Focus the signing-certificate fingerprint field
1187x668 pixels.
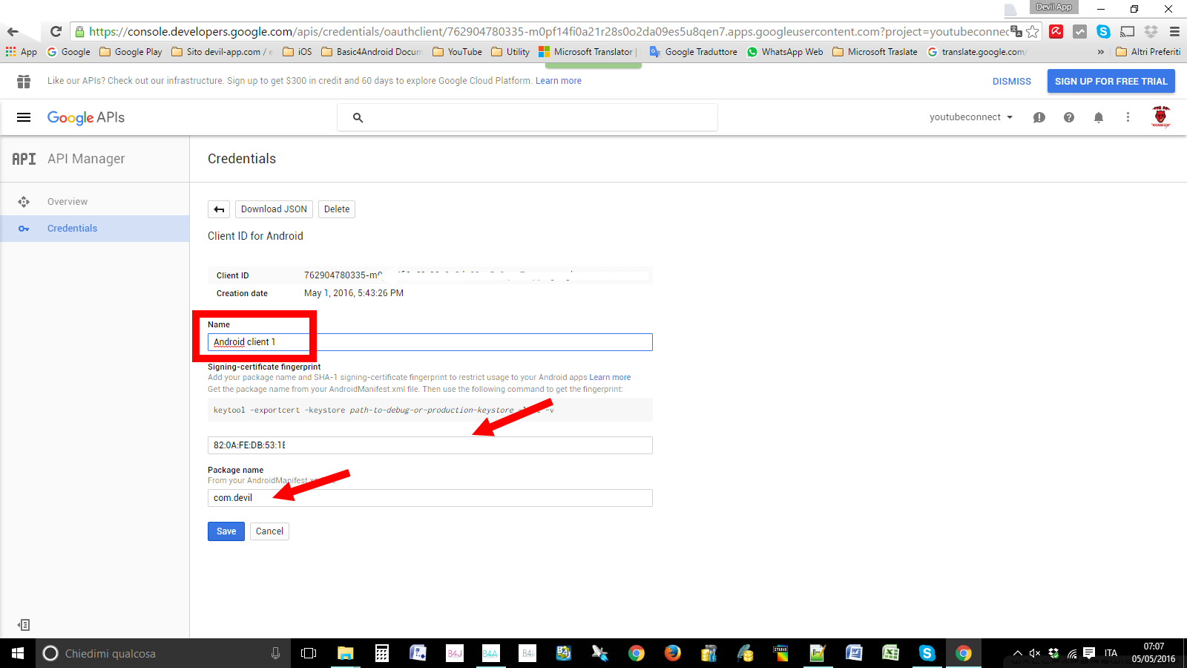click(430, 445)
